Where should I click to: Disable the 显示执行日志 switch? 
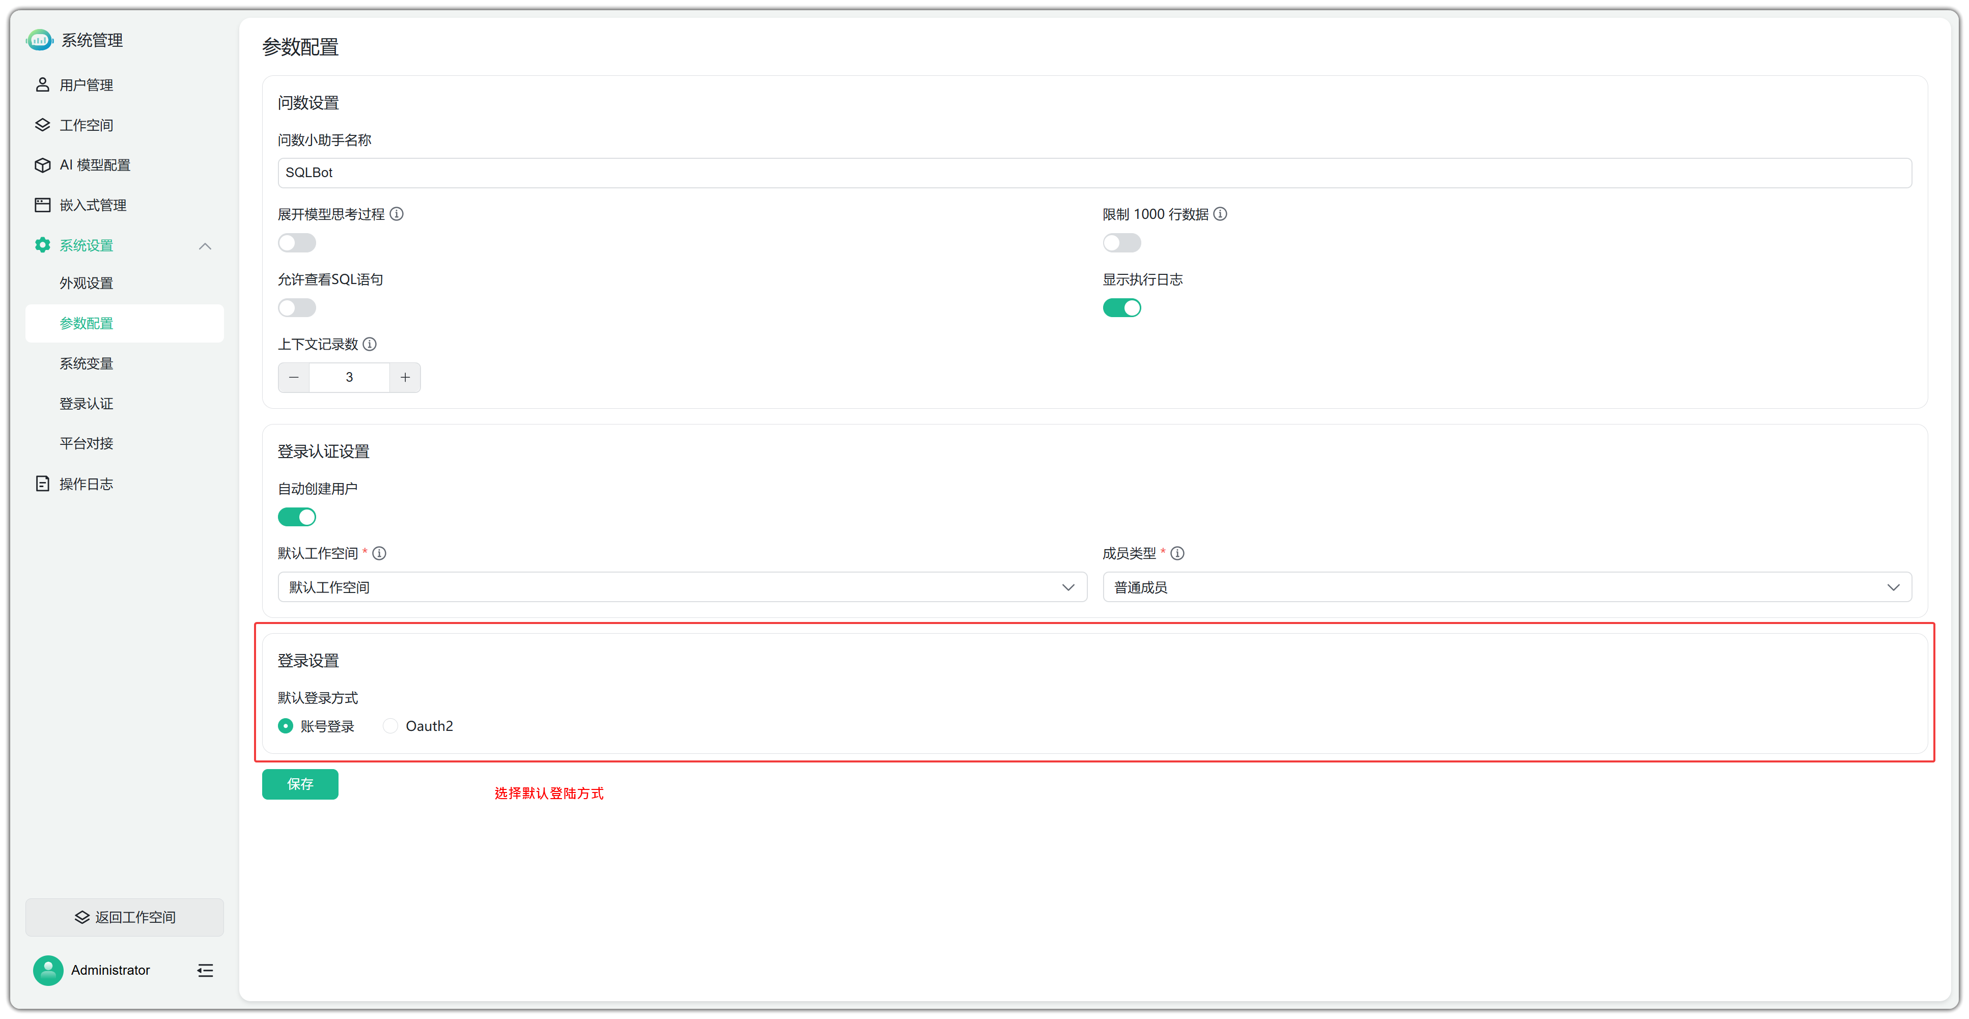[x=1121, y=308]
